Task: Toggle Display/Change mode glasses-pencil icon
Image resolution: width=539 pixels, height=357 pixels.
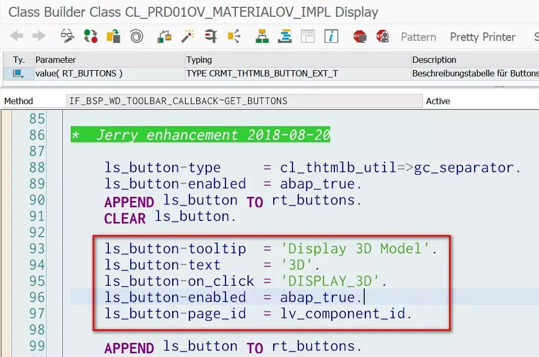Action: tap(68, 36)
